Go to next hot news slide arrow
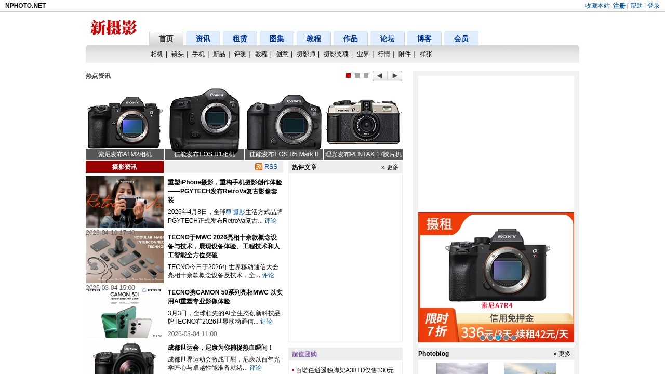 pos(395,76)
